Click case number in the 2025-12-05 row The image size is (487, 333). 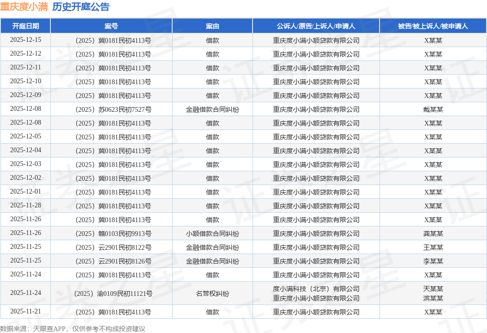(x=113, y=137)
